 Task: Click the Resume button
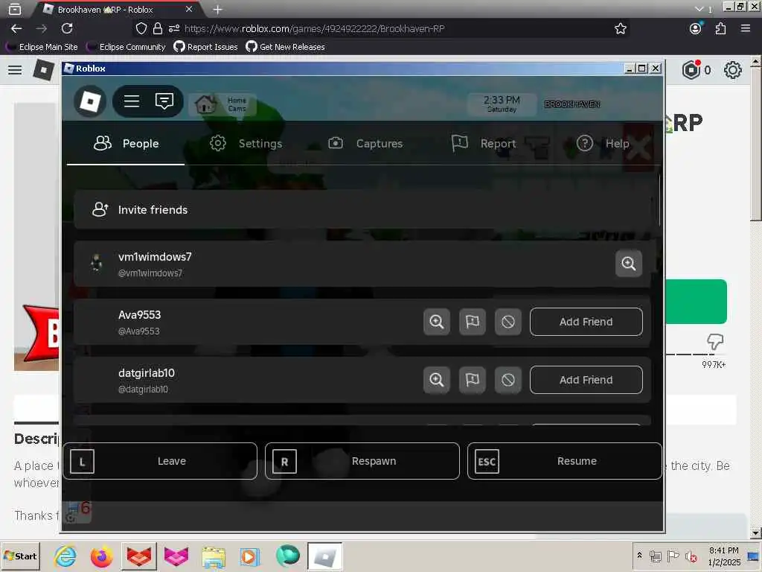tap(564, 461)
